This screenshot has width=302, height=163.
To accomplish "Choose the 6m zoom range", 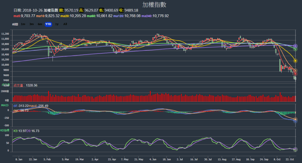I will pos(40,24).
